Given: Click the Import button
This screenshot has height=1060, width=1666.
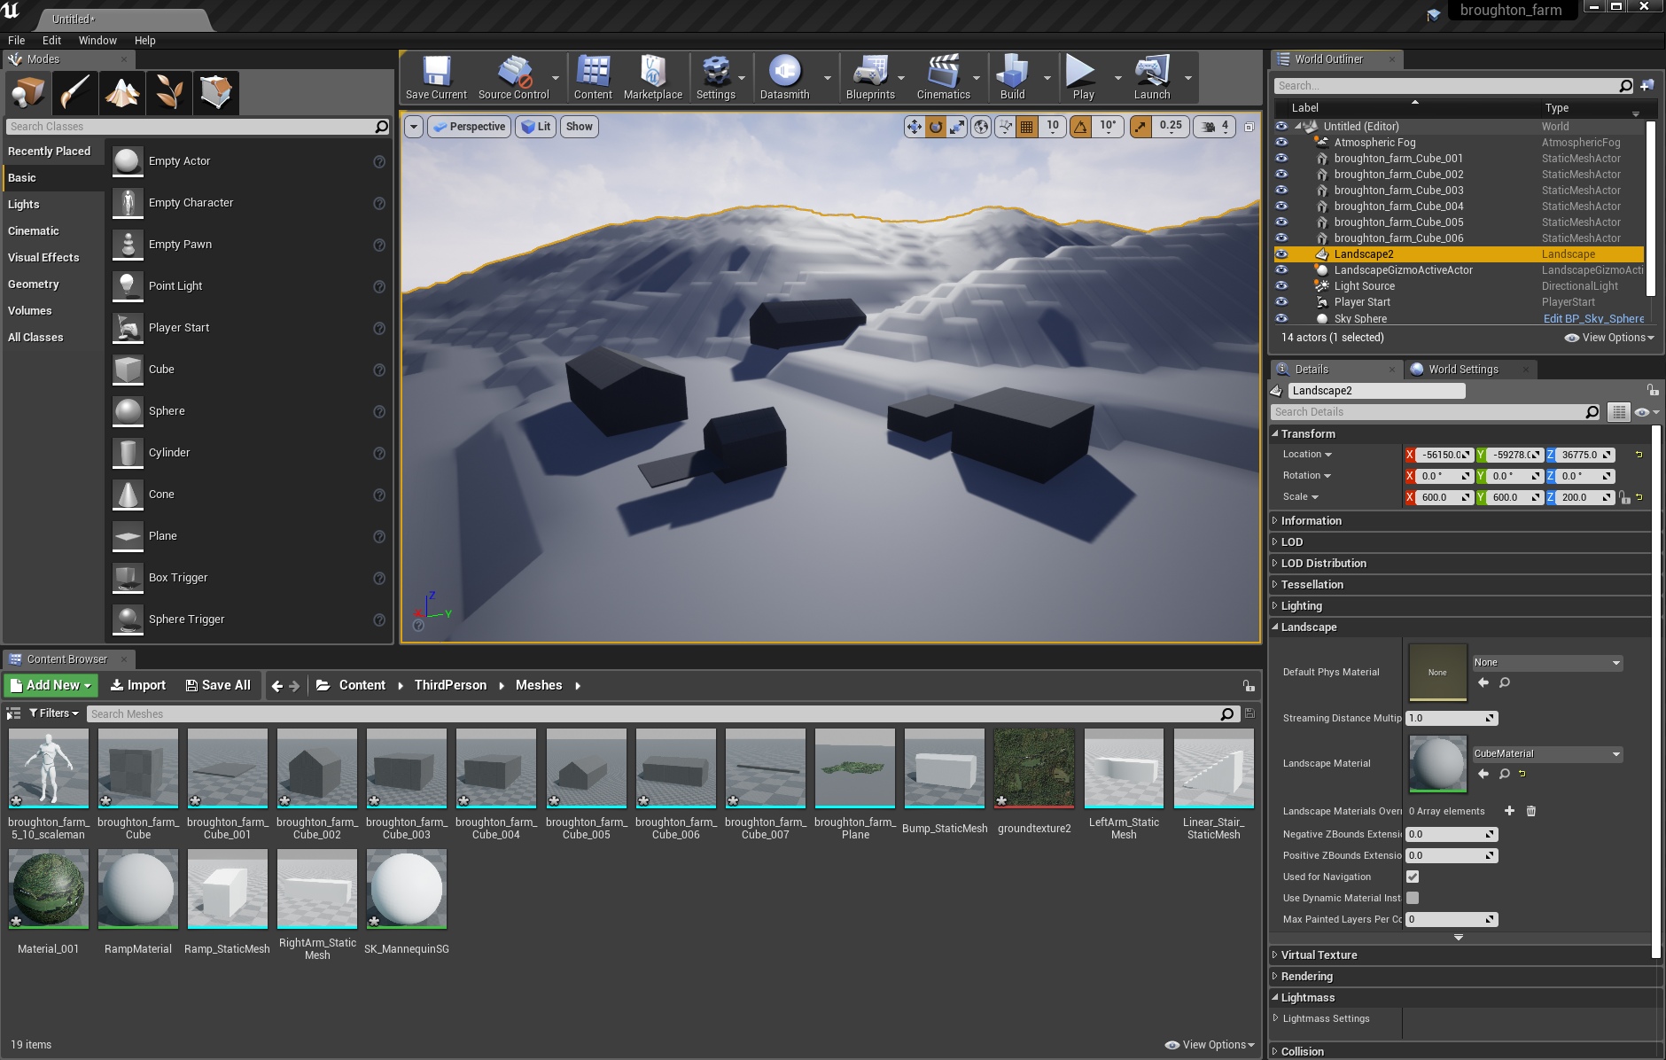Looking at the screenshot, I should pos(138,685).
